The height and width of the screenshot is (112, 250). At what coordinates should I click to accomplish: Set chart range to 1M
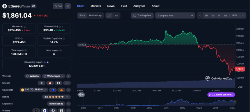(x=213, y=15)
